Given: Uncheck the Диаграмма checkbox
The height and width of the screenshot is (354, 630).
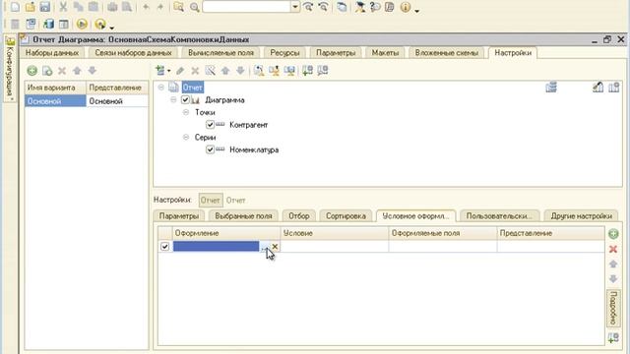Looking at the screenshot, I should (185, 99).
